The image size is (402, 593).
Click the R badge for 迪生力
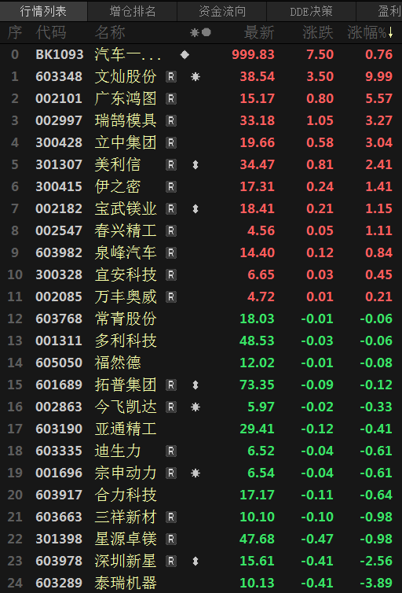171,451
